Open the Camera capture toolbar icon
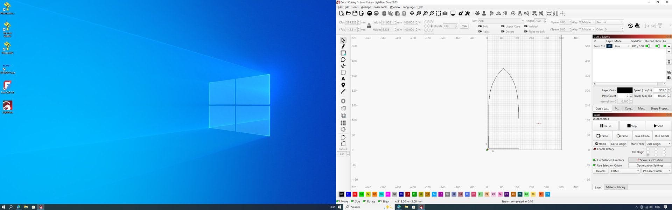 coord(445,13)
